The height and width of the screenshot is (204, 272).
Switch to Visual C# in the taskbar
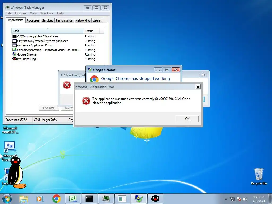pos(73,199)
